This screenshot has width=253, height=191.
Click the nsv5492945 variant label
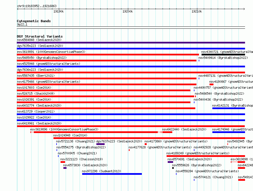pyautogui.click(x=240, y=141)
